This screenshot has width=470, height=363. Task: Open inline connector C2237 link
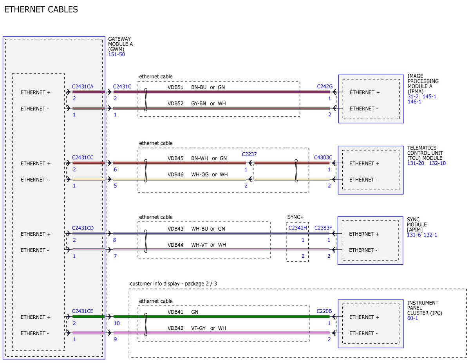(249, 154)
